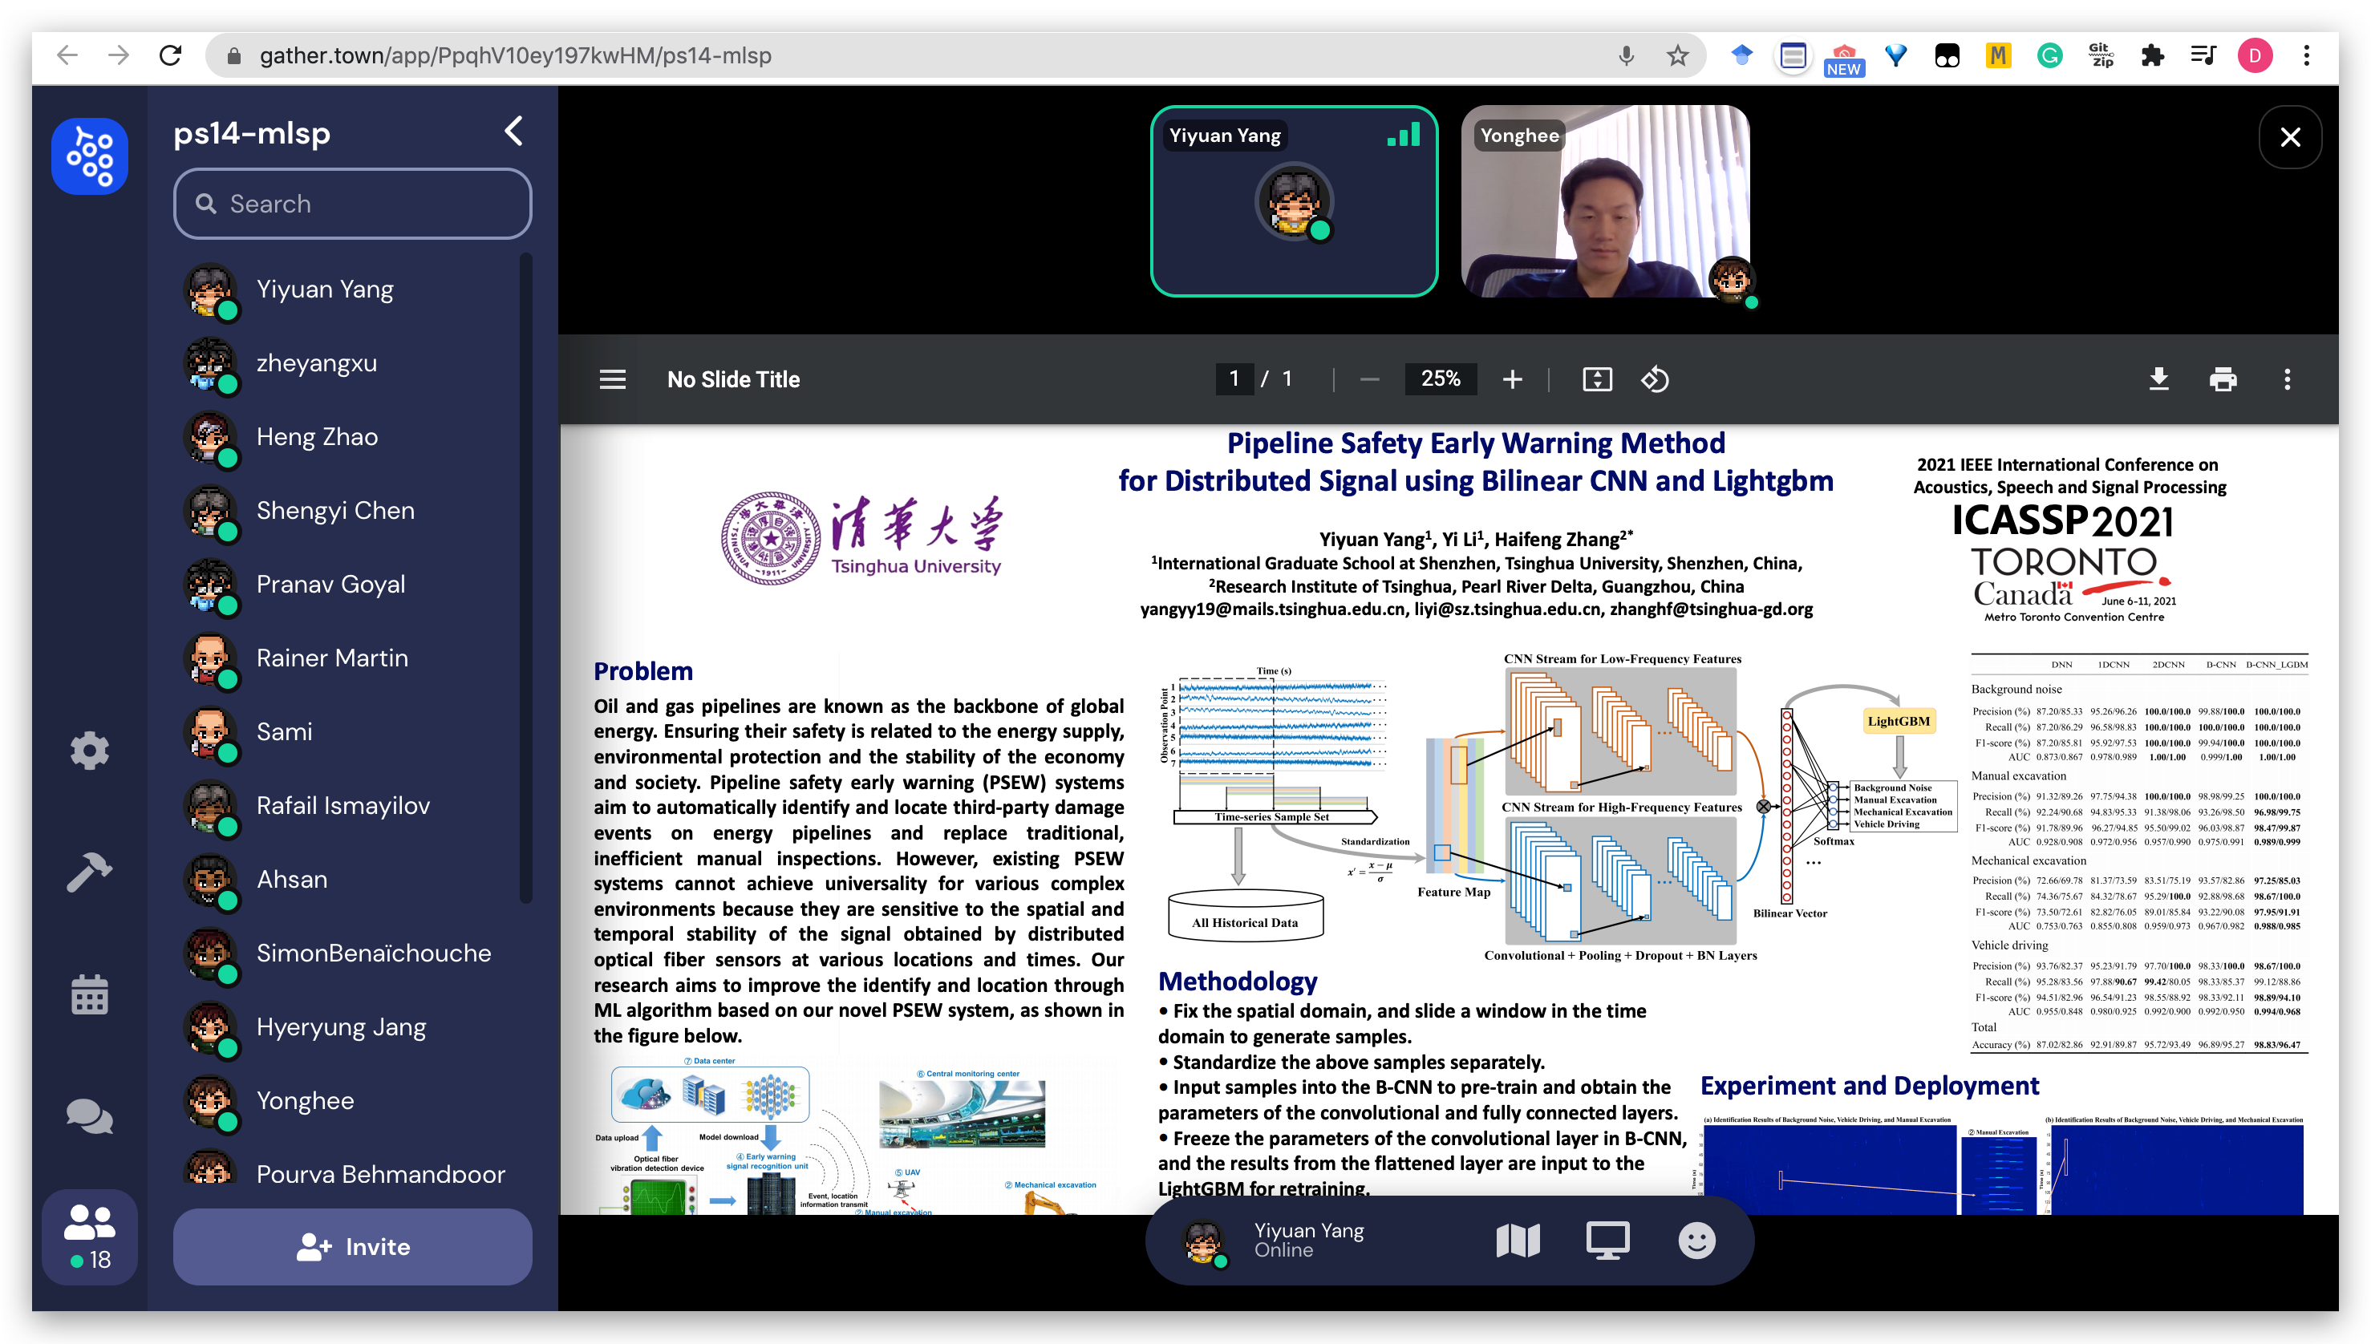Select Rainer Martin in participant list

pyautogui.click(x=331, y=658)
